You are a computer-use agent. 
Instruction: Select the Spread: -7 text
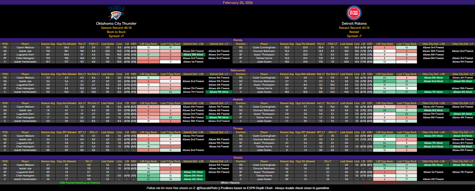point(354,36)
